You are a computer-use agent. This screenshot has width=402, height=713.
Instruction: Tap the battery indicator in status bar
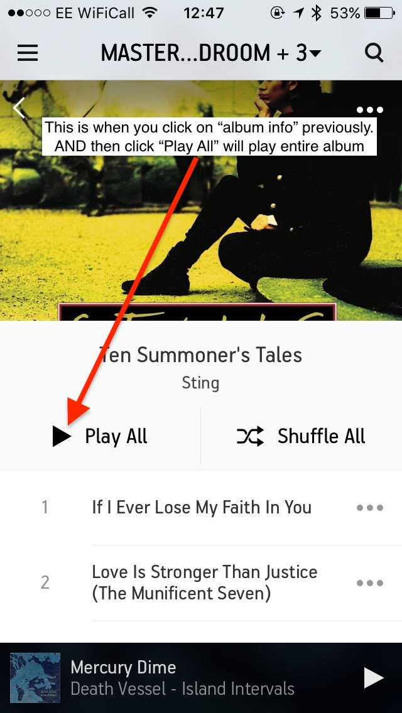(x=379, y=13)
